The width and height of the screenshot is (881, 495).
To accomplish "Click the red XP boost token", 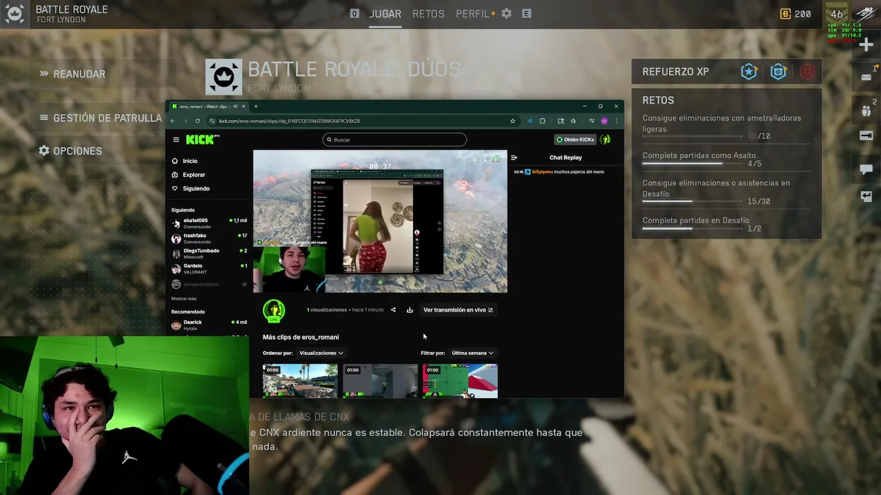I will coord(807,71).
